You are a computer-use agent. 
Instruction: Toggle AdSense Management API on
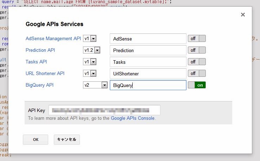click(x=197, y=39)
